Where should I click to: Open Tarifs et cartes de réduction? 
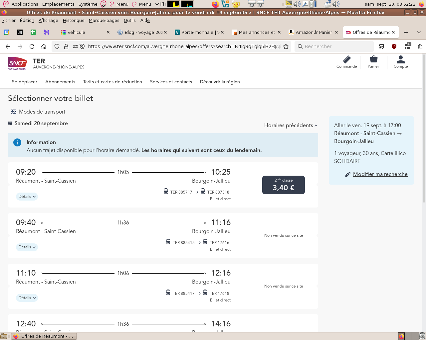click(x=112, y=82)
